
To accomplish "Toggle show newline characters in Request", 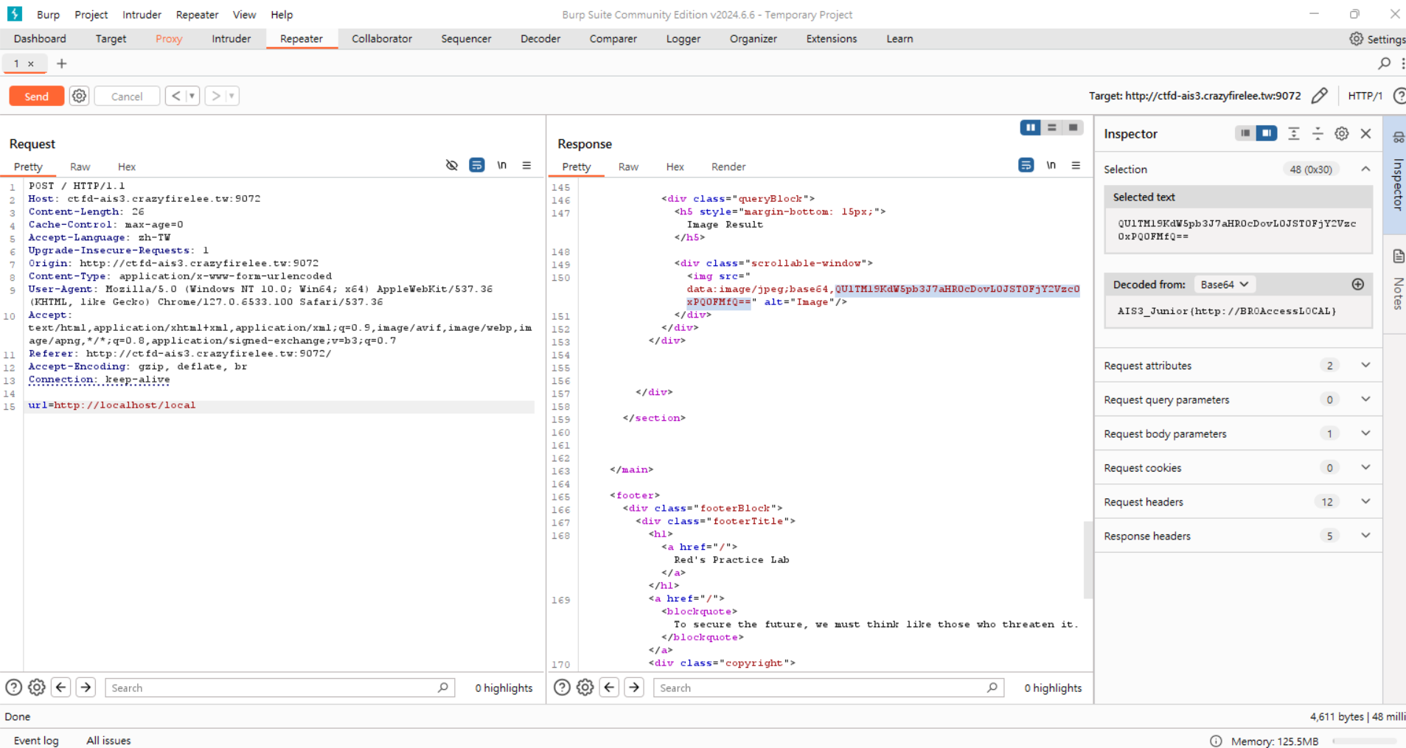I will pos(502,166).
